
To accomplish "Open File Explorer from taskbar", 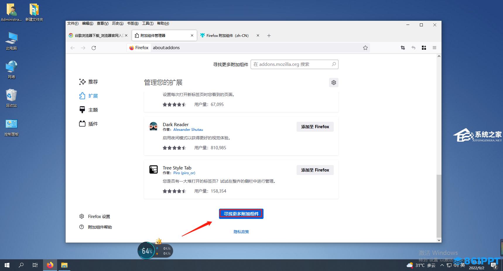I will pyautogui.click(x=64, y=265).
